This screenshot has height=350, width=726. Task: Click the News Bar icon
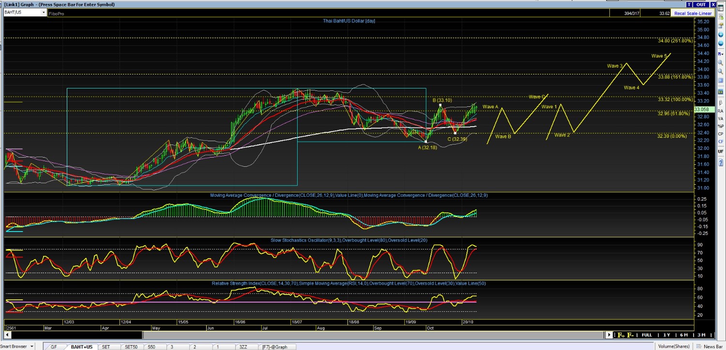tap(699, 346)
